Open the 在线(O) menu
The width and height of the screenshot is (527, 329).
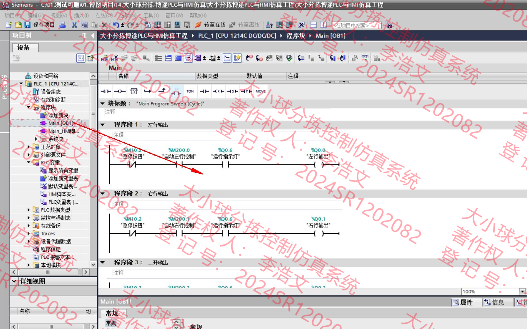point(104,15)
